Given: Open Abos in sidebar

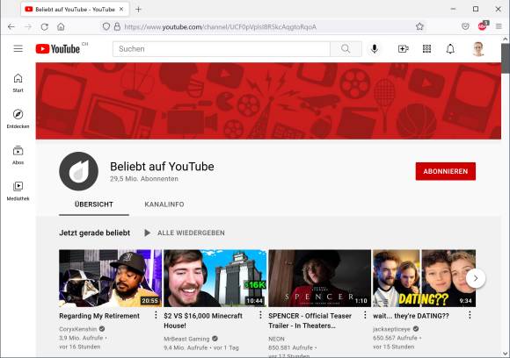Looking at the screenshot, I should 18,155.
